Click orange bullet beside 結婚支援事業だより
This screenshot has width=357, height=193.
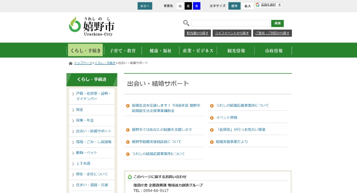212,142
